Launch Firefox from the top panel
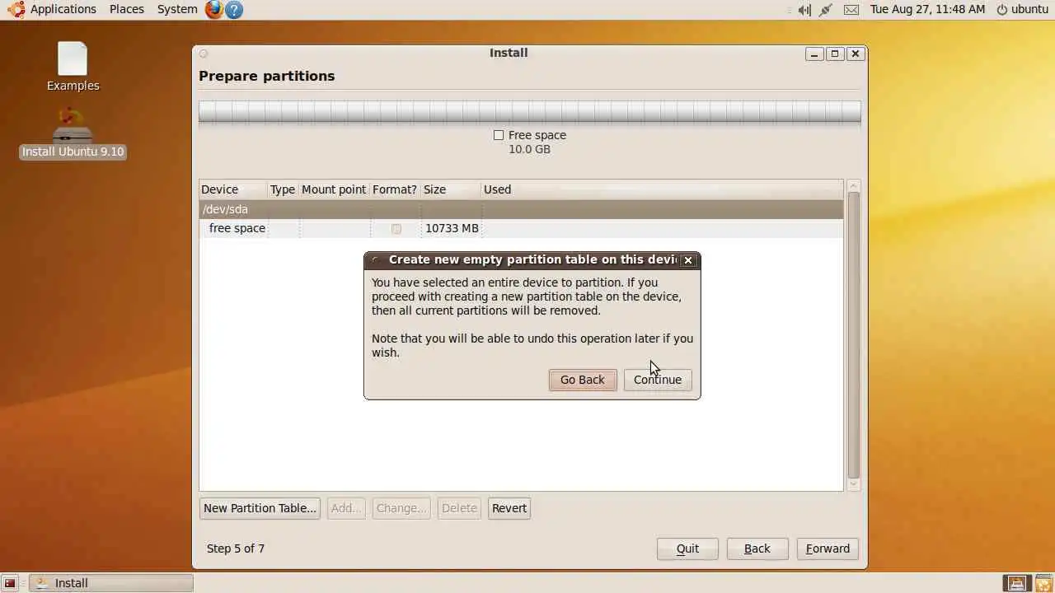 (214, 9)
